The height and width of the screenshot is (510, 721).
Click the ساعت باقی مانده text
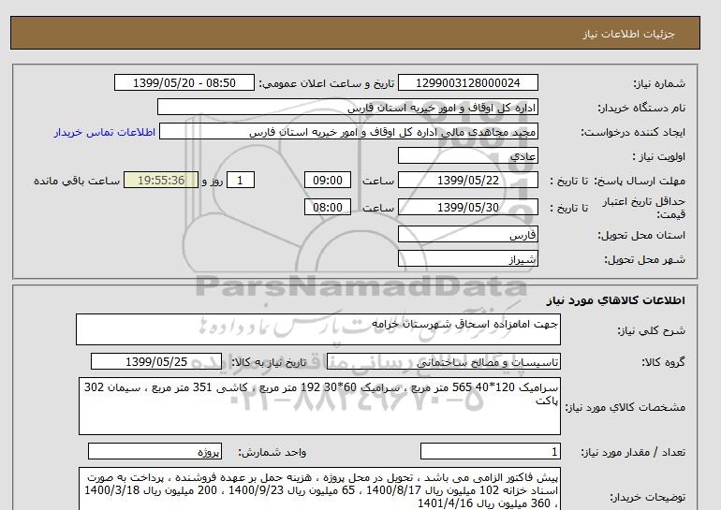tap(77, 181)
